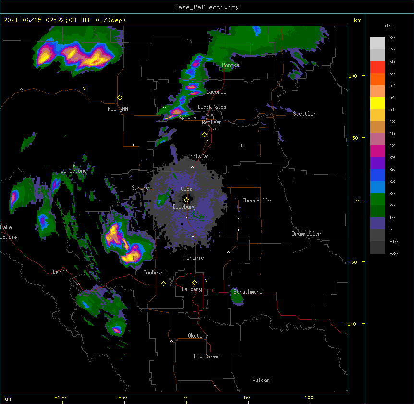Click the yellow marker west of Calgary
This screenshot has height=404, width=414.
click(163, 283)
